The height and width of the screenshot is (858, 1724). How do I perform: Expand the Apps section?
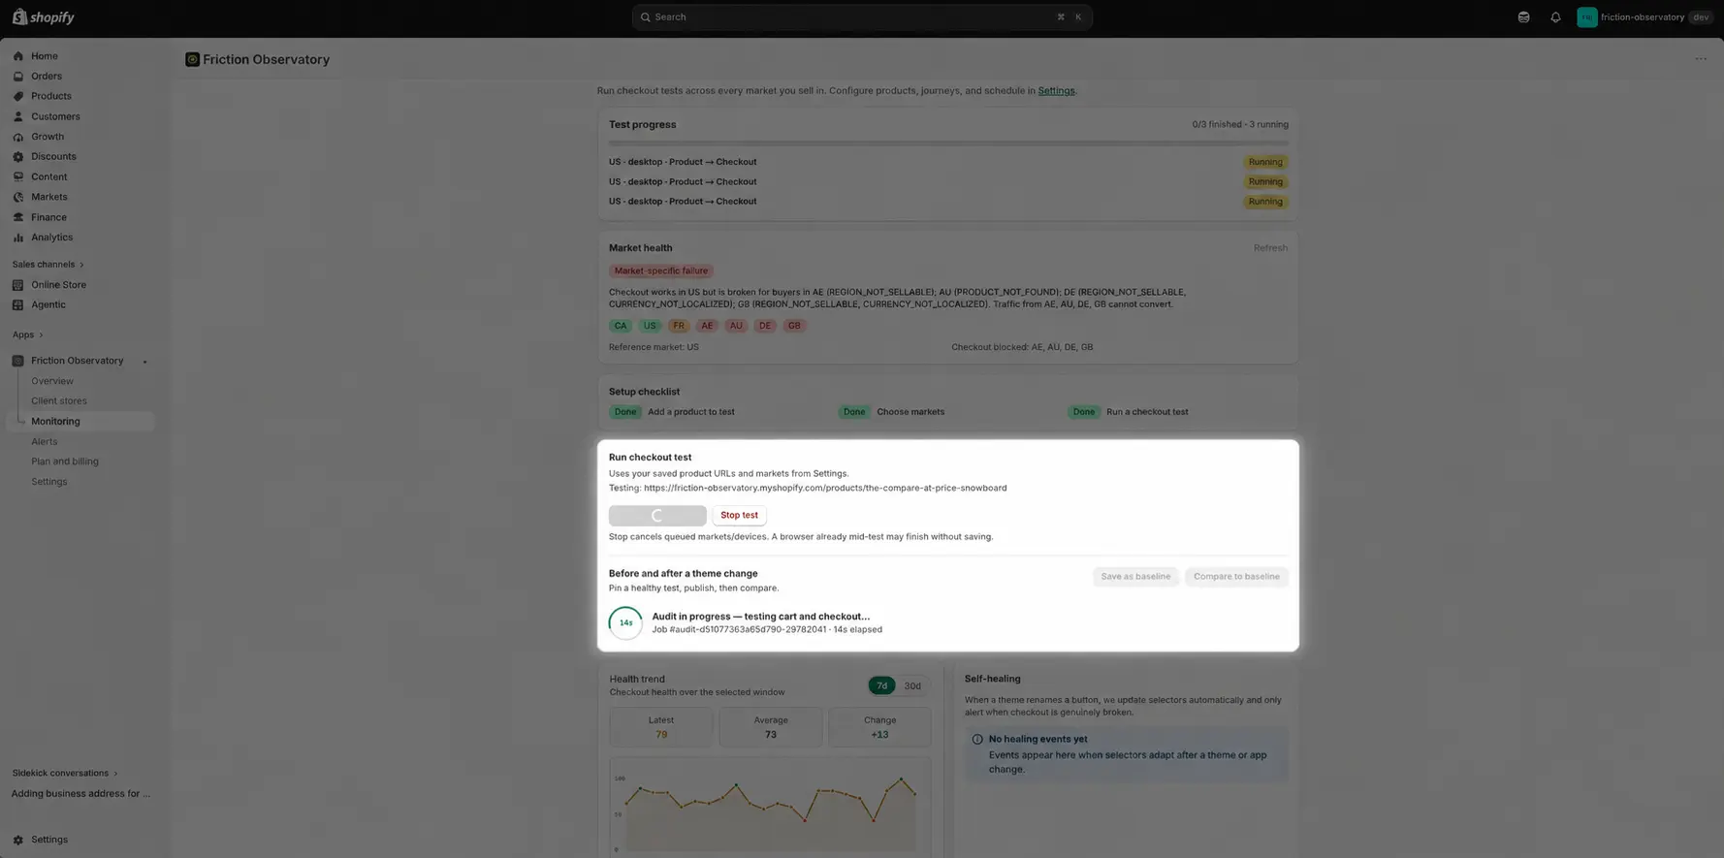(x=27, y=335)
